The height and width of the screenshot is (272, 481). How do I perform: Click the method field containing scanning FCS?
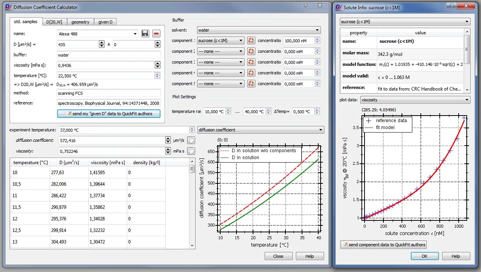coord(108,93)
